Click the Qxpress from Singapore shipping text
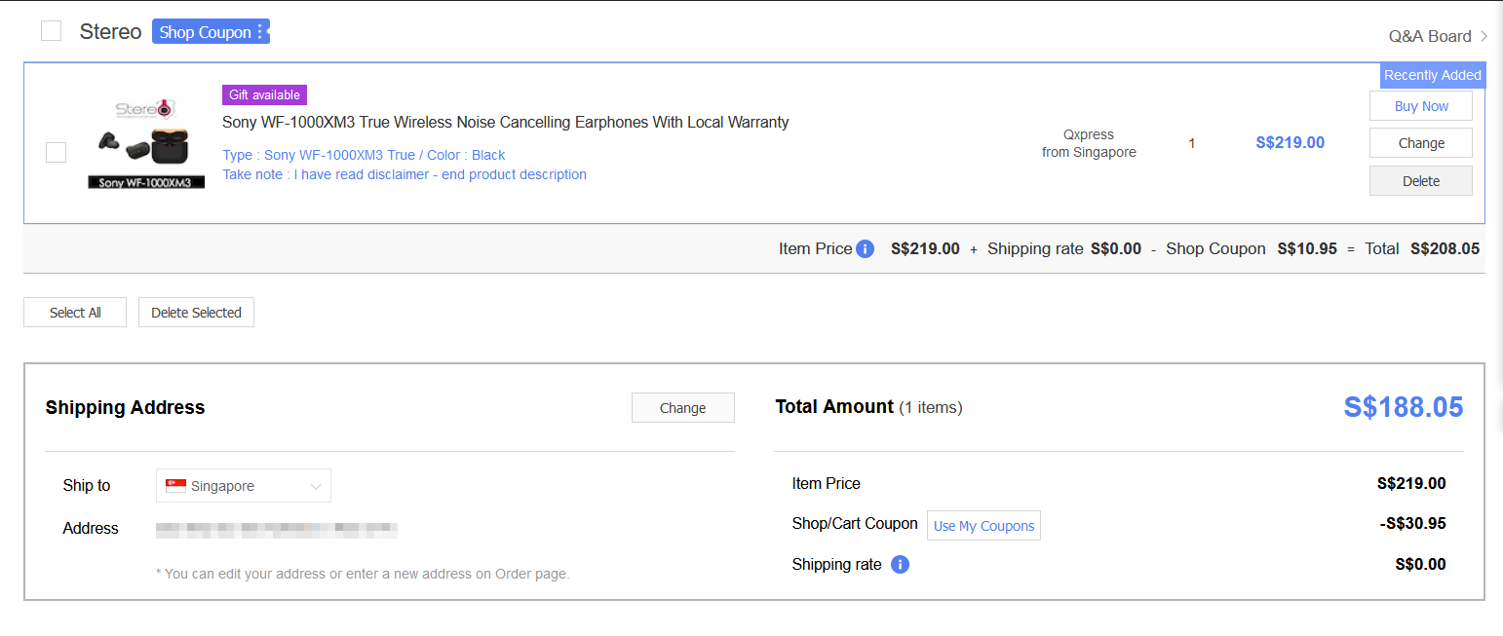This screenshot has height=636, width=1503. coord(1089,143)
